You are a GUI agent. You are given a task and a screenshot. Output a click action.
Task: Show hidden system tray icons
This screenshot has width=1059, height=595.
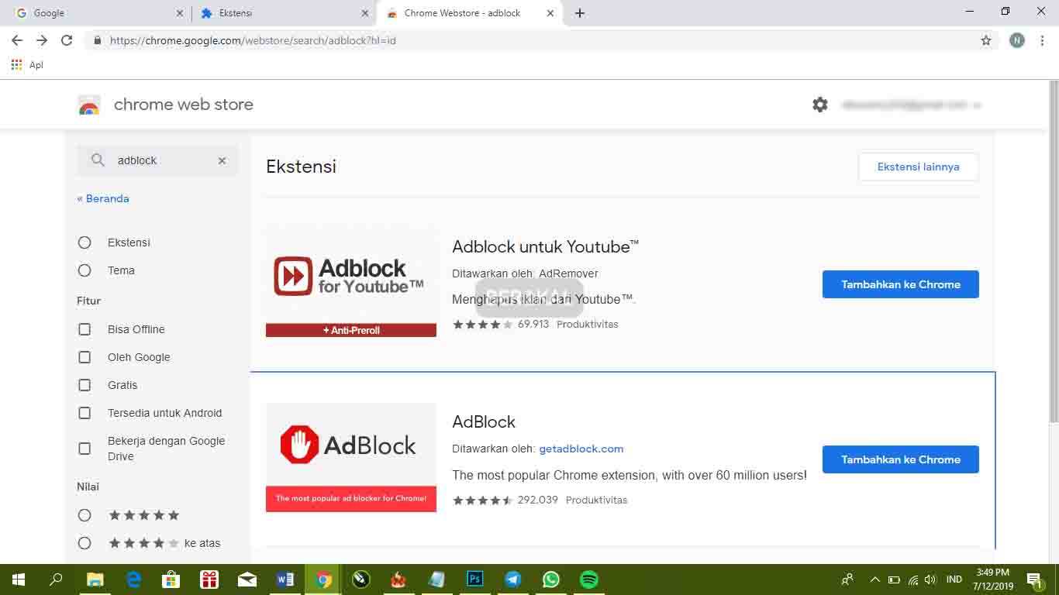(874, 580)
